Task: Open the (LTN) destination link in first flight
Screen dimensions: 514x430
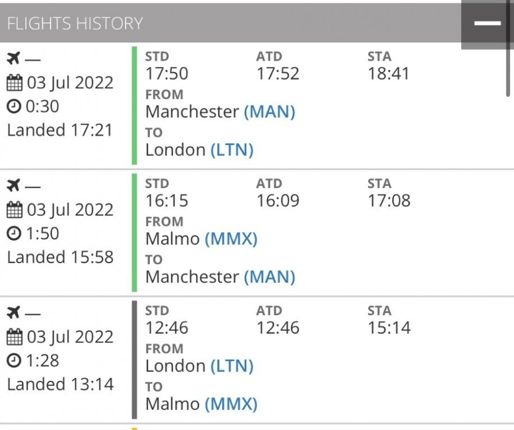Action: (x=231, y=150)
